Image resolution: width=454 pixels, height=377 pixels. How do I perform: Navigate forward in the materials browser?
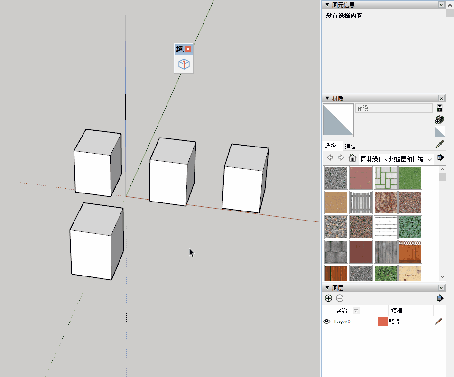point(341,158)
